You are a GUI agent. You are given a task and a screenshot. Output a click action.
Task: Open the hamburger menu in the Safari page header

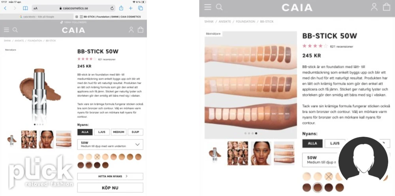[x=6, y=30]
